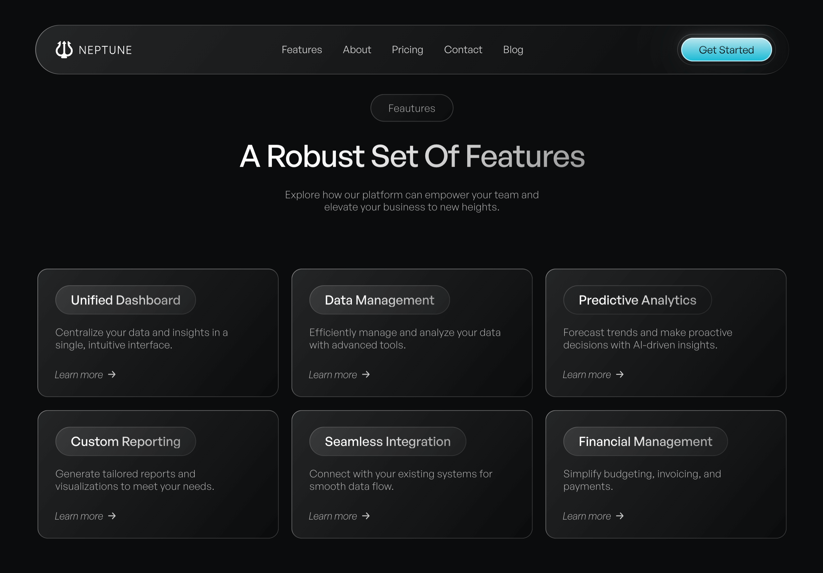Select Contact in the navigation bar
823x573 pixels.
coord(463,50)
